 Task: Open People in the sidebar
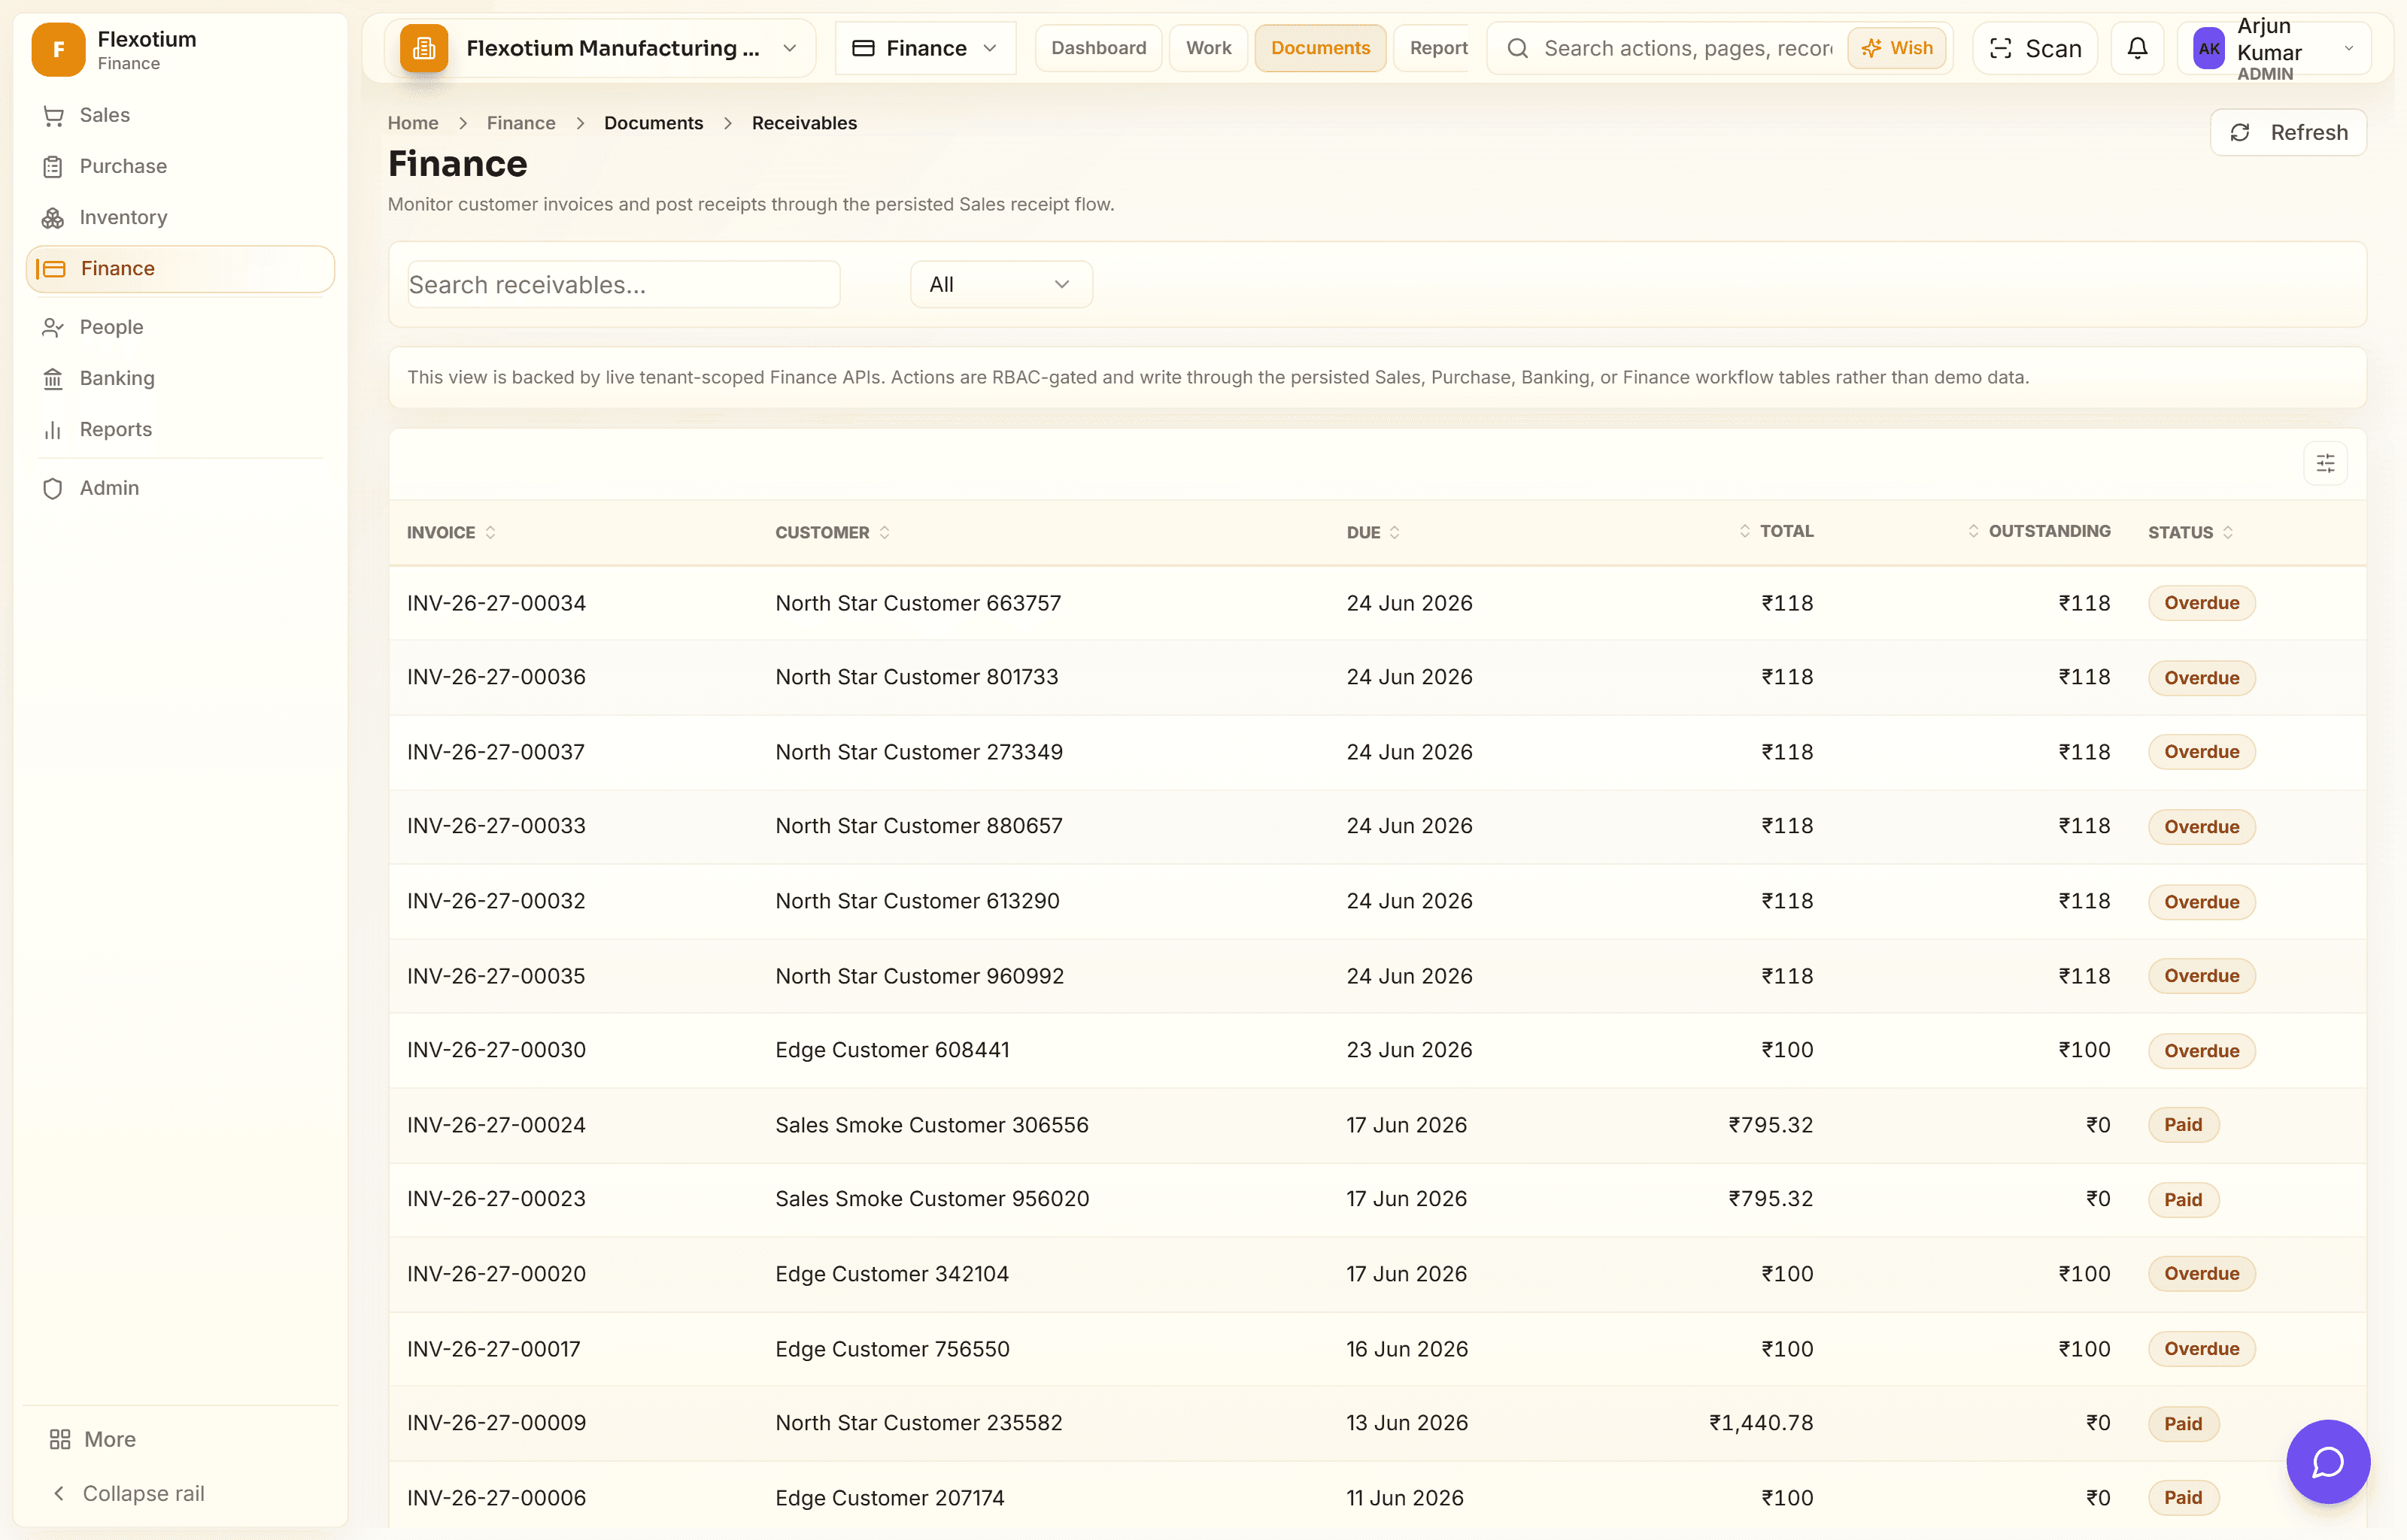[x=180, y=327]
